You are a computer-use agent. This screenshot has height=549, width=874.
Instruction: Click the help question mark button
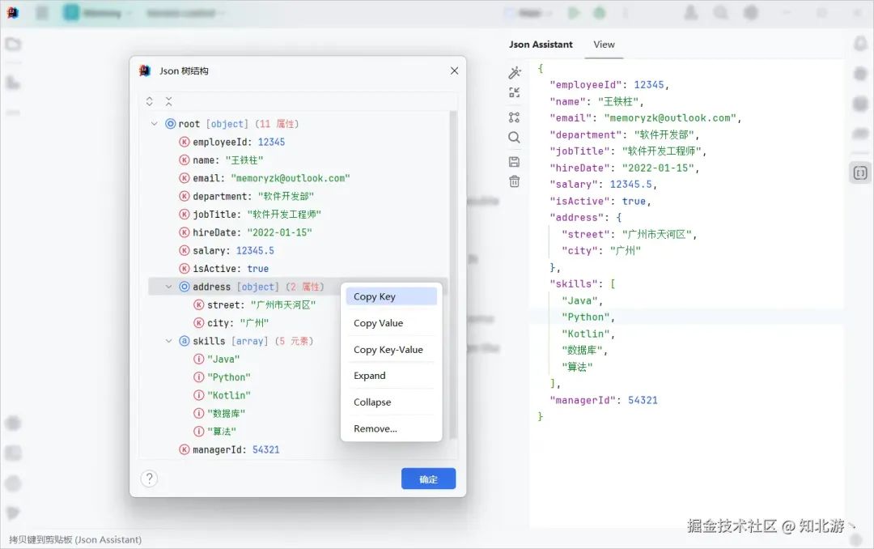149,479
